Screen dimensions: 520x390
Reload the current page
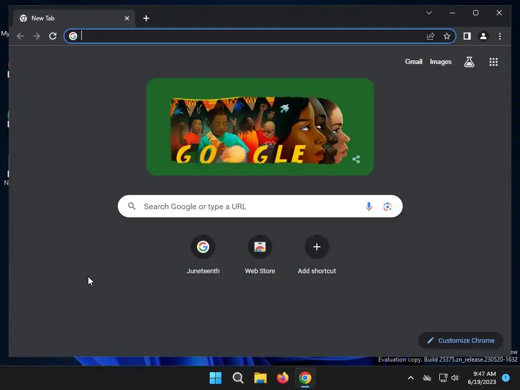(53, 36)
